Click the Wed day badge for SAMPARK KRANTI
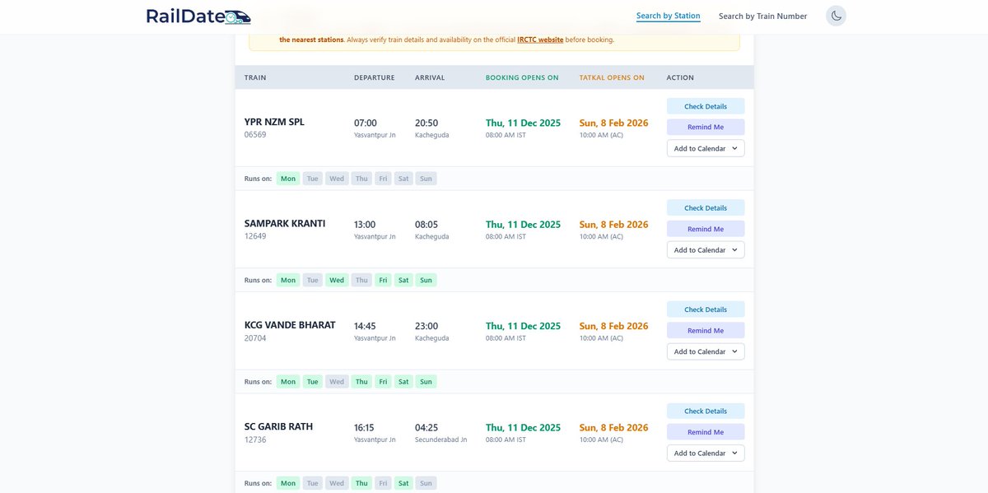 coord(337,280)
